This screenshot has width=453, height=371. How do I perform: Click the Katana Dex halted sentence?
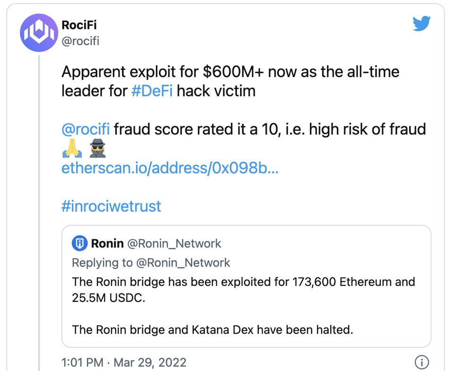[x=213, y=329]
